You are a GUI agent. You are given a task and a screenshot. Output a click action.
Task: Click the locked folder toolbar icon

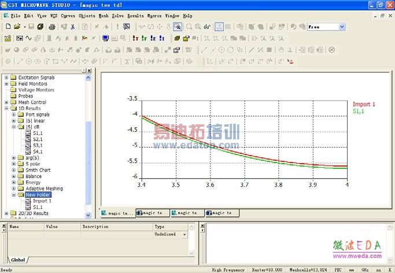pyautogui.click(x=186, y=38)
